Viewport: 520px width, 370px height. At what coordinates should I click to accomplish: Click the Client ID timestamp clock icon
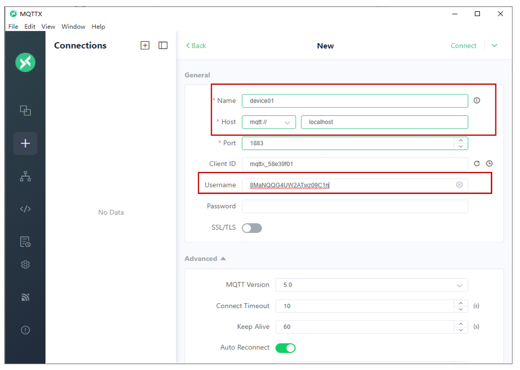[489, 163]
